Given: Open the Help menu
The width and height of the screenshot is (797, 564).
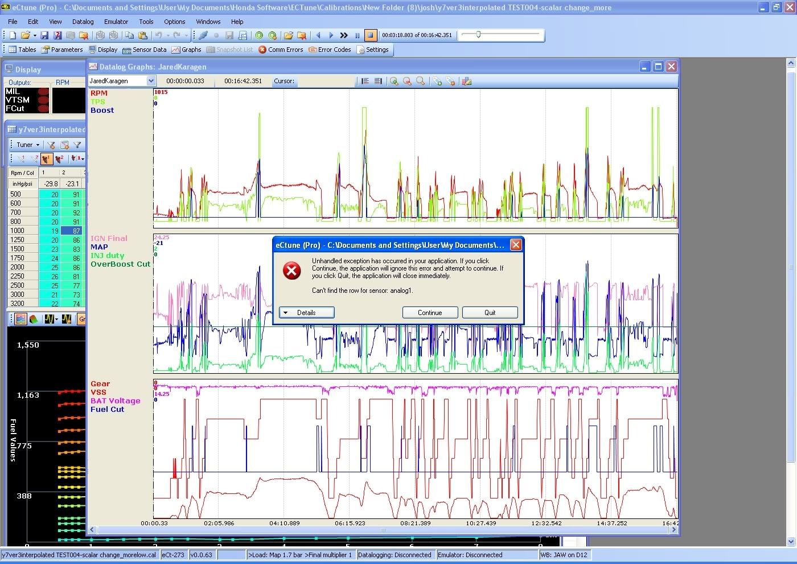Looking at the screenshot, I should tap(237, 22).
